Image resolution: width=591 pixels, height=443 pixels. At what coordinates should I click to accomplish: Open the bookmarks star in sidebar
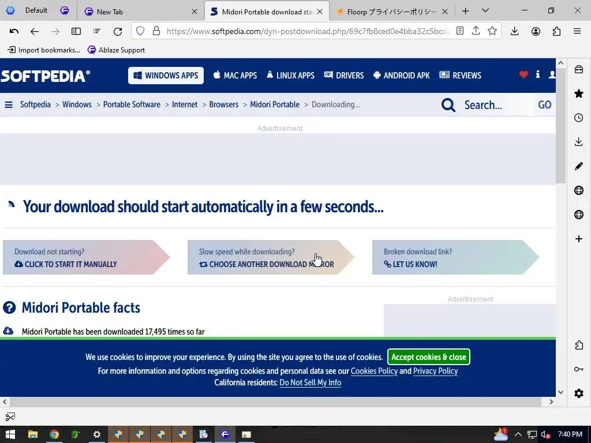coord(579,93)
